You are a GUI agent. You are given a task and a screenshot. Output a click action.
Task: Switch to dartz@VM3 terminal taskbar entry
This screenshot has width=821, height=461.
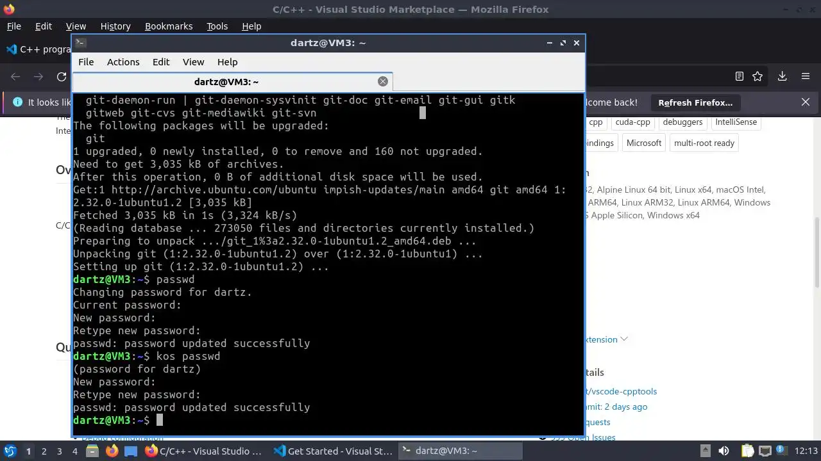pos(461,451)
